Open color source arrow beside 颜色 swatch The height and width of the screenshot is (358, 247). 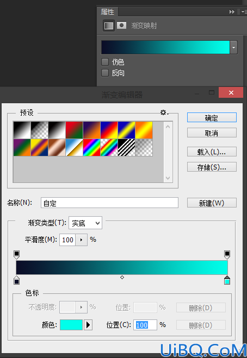[x=88, y=325]
